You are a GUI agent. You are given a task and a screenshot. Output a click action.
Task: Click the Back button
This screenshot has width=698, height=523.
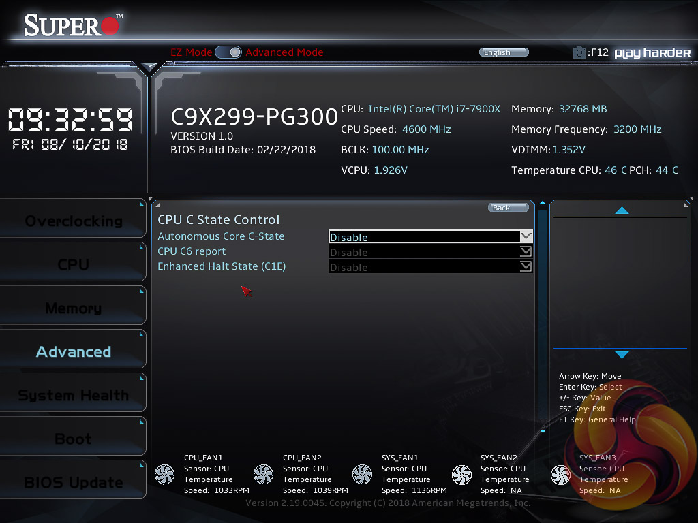click(509, 208)
